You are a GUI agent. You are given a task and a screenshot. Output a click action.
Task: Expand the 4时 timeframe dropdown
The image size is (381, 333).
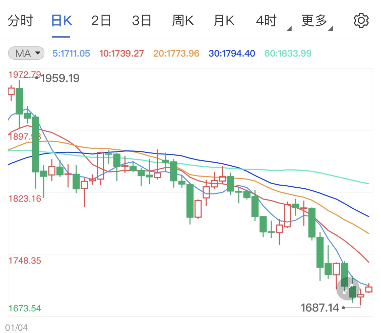point(273,22)
